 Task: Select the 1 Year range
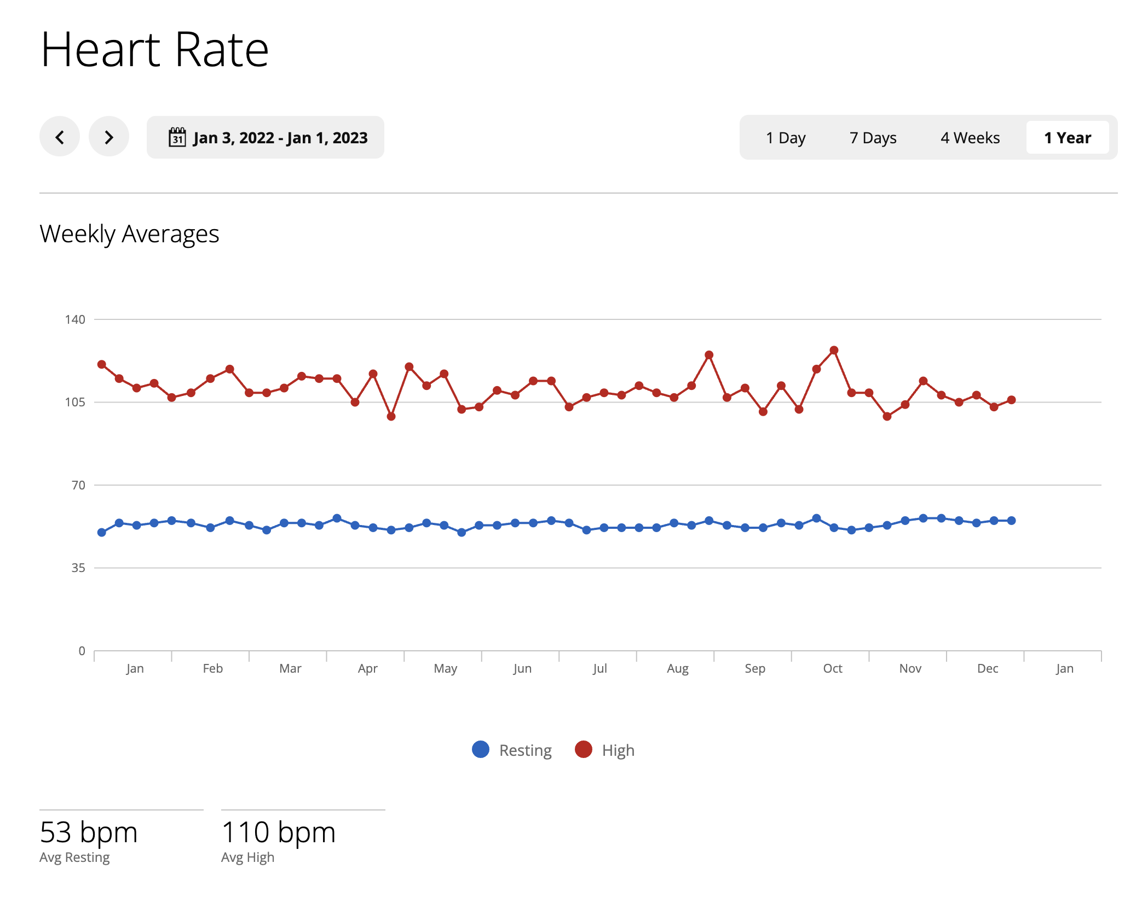[x=1067, y=138]
